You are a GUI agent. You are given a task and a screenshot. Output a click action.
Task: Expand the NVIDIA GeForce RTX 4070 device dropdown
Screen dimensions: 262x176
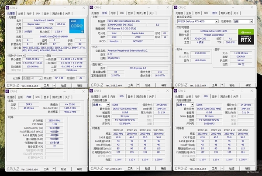click(216, 21)
